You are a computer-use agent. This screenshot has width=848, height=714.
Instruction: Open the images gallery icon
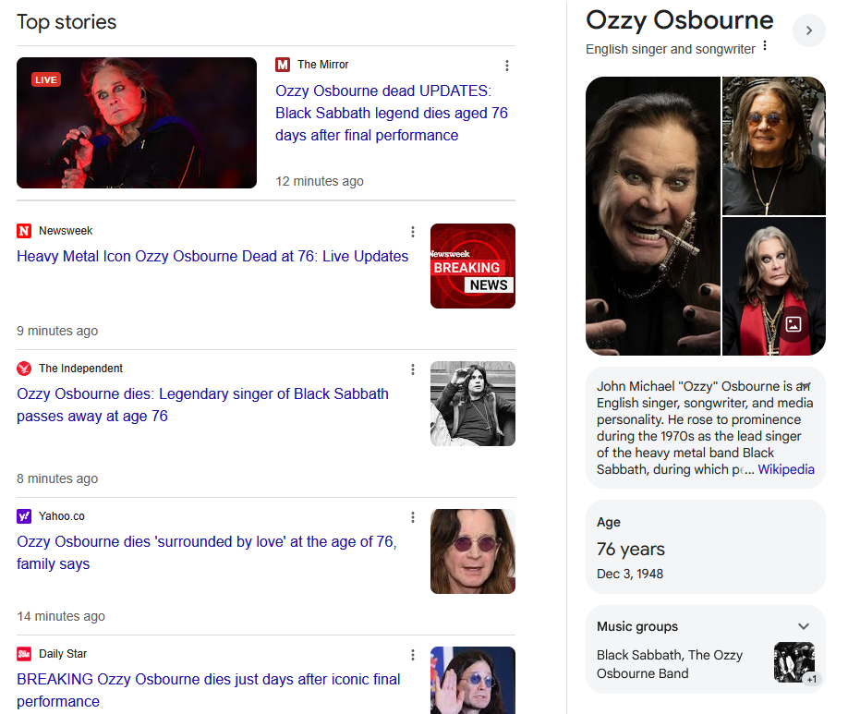pyautogui.click(x=793, y=324)
